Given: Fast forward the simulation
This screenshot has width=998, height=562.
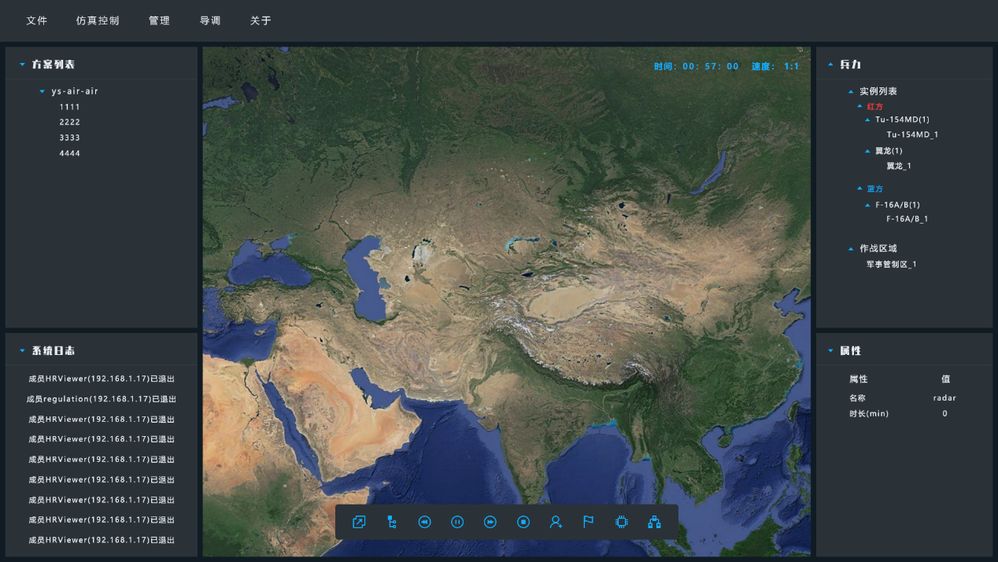Looking at the screenshot, I should coord(490,522).
